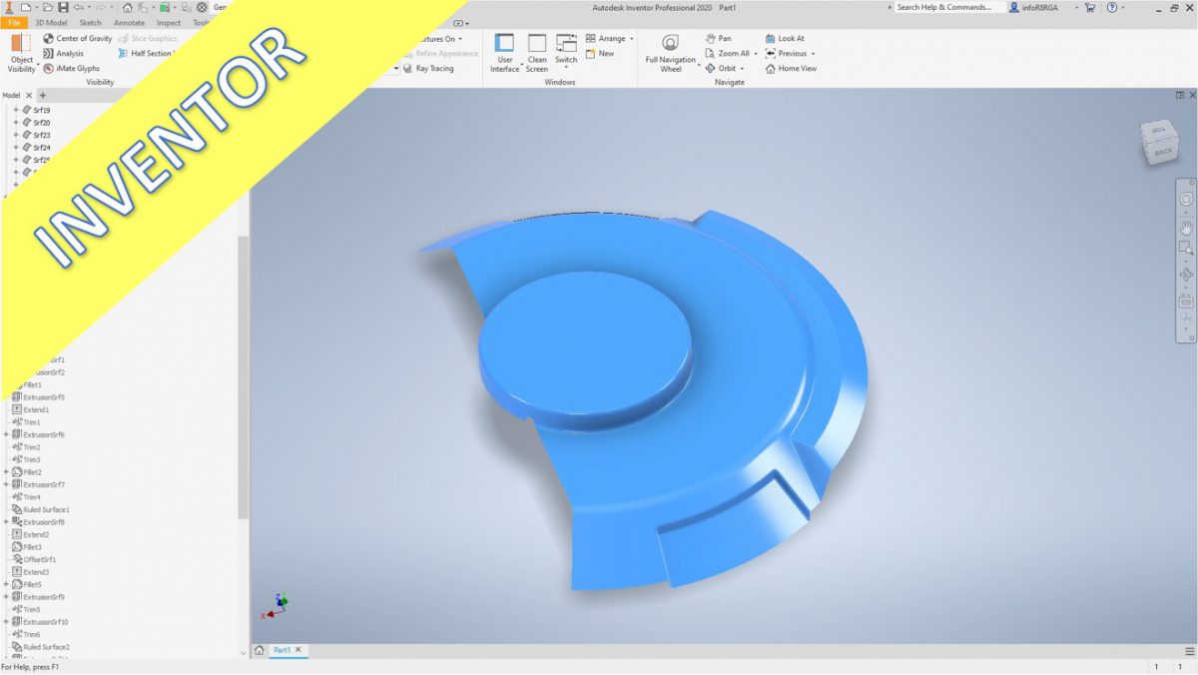
Task: Click the New file icon in quick access toolbar
Action: [x=25, y=7]
